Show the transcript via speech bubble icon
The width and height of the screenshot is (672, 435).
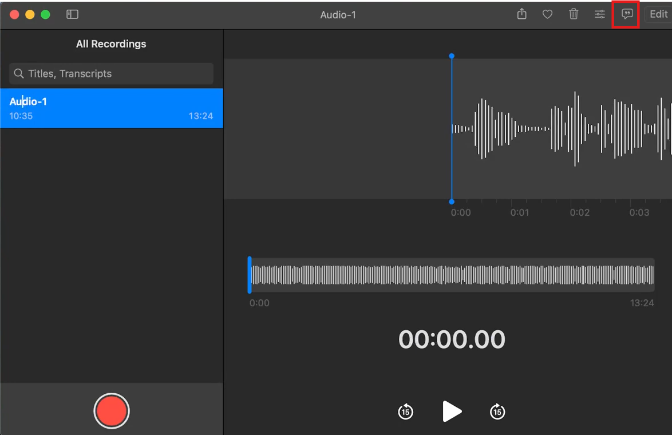click(627, 14)
